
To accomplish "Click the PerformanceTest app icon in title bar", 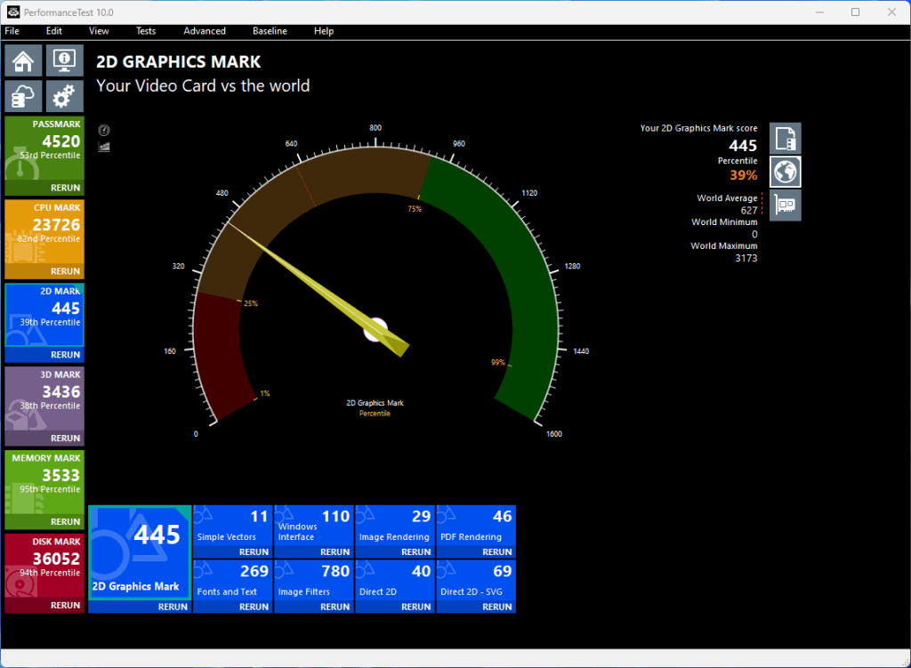I will pos(12,12).
